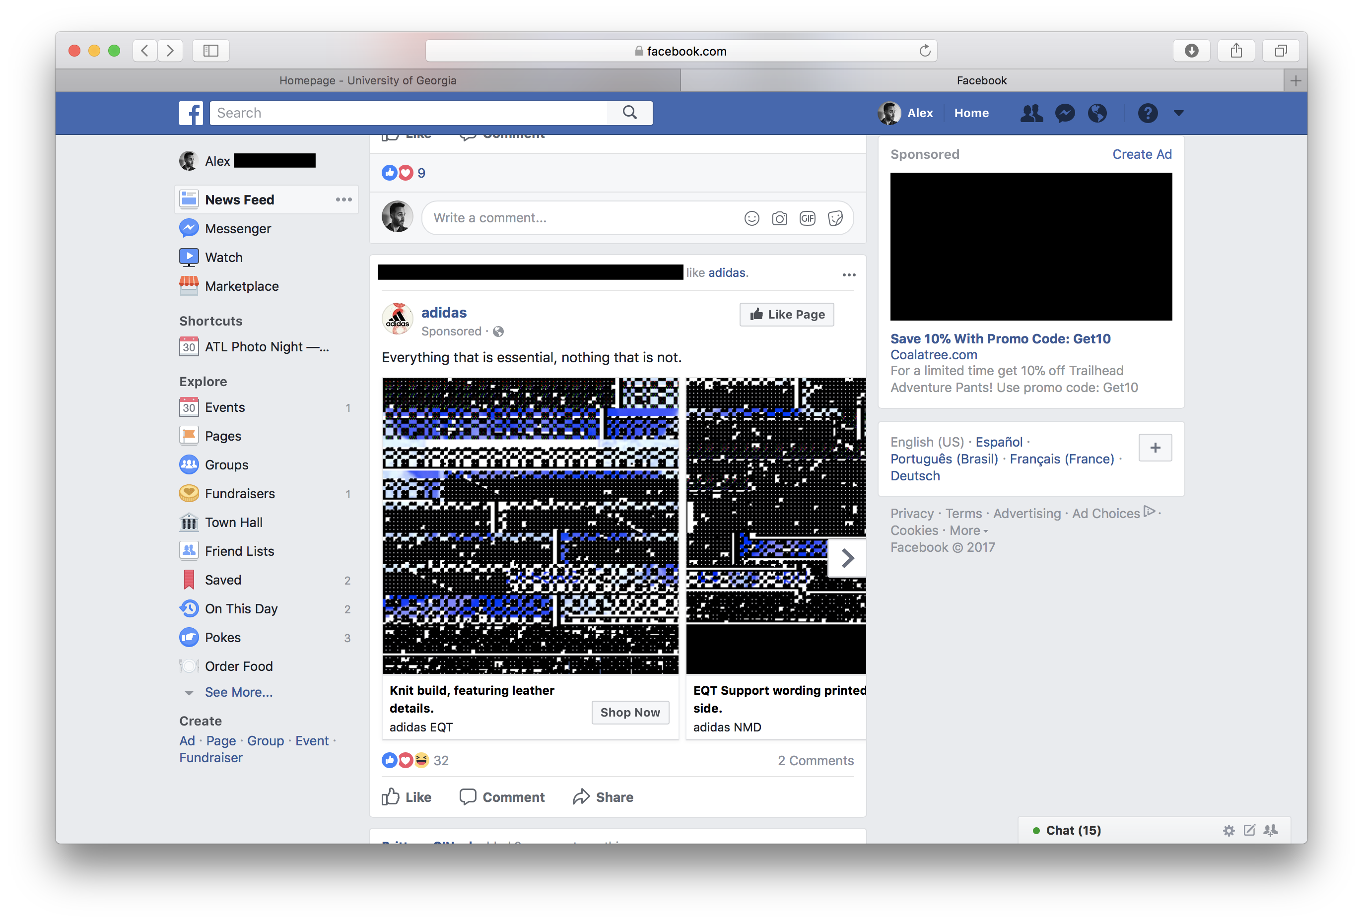
Task: Expand See More in the Explore list
Action: [x=238, y=692]
